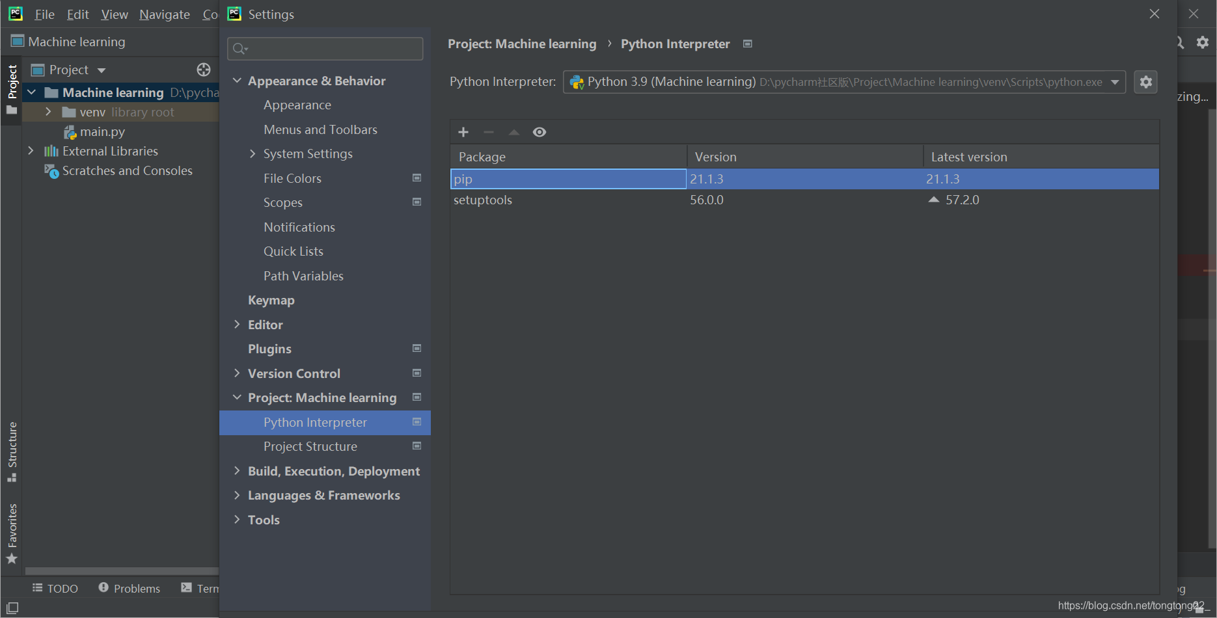Open Project Structure settings page
This screenshot has width=1217, height=618.
point(310,447)
